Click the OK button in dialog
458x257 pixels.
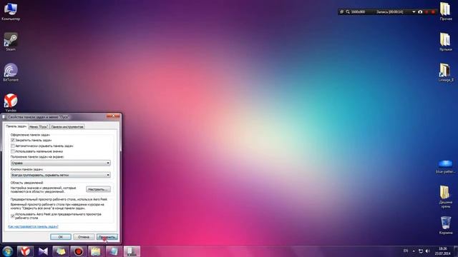[60, 237]
